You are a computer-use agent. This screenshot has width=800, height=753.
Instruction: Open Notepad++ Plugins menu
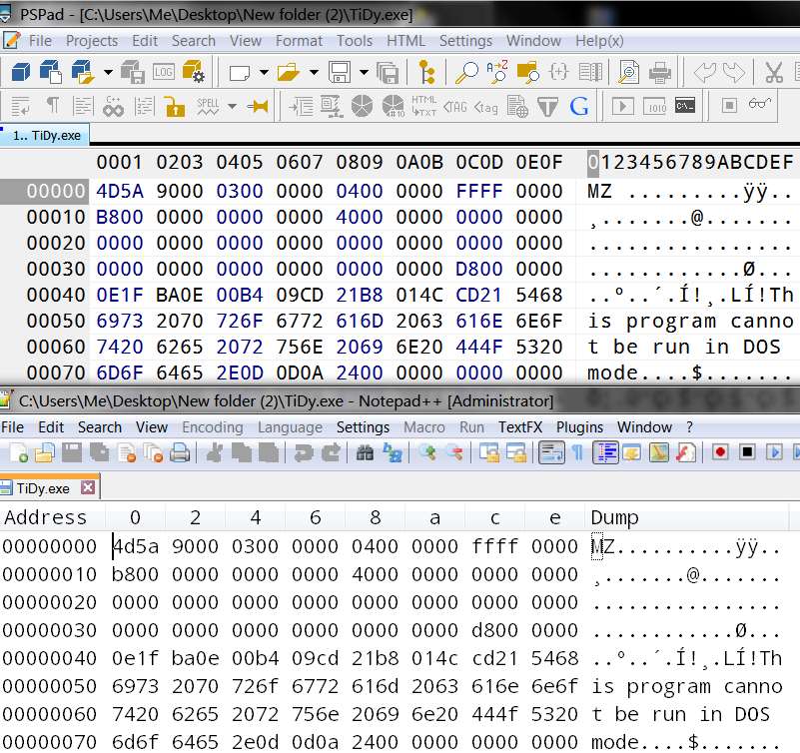(579, 427)
